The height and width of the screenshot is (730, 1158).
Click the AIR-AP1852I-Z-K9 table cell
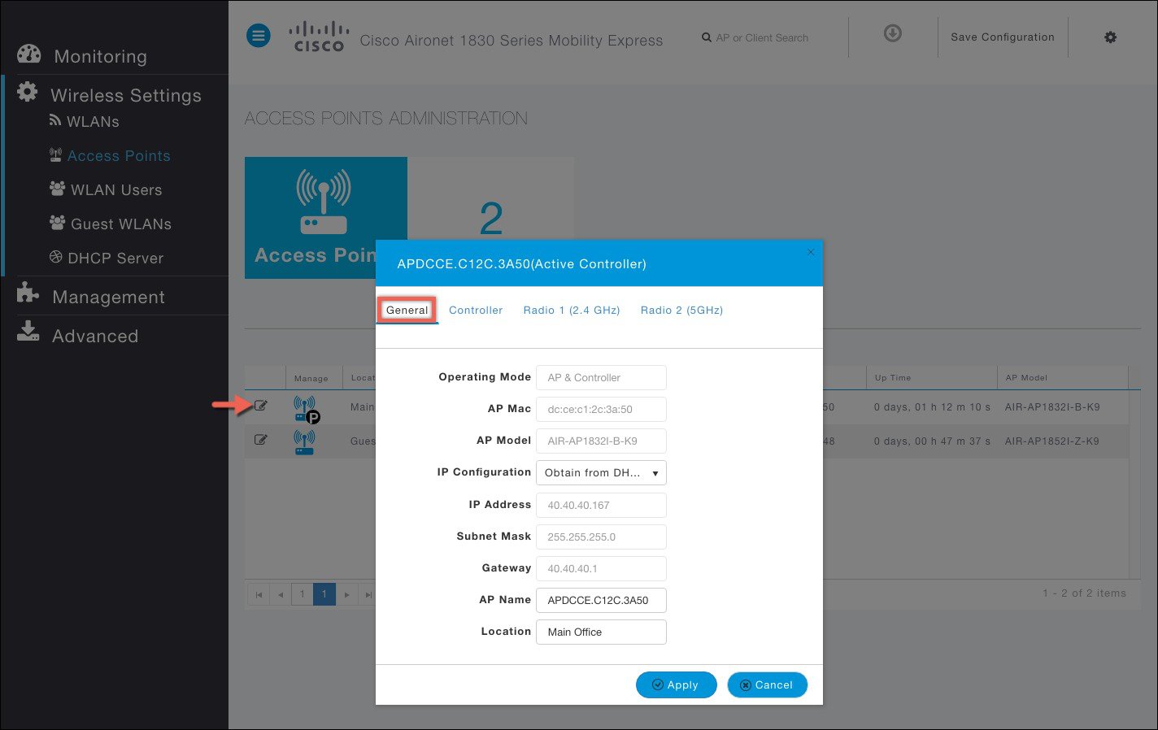pyautogui.click(x=1052, y=441)
